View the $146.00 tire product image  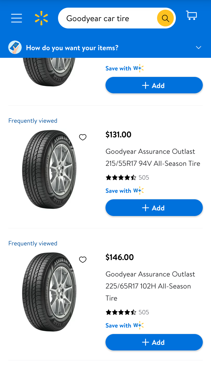49,292
